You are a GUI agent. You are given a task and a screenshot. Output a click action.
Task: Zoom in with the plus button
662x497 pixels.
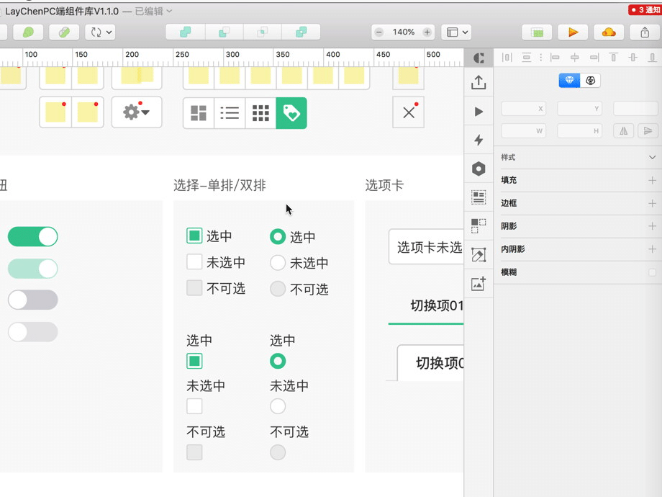[427, 32]
